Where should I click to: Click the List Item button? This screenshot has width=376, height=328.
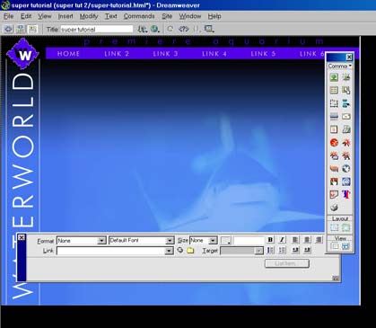point(287,263)
